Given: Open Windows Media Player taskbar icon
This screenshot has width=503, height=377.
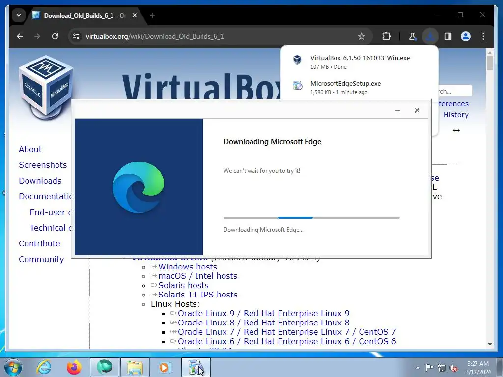Looking at the screenshot, I should (x=165, y=367).
